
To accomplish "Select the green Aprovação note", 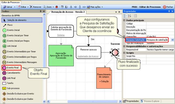I will [61, 56].
